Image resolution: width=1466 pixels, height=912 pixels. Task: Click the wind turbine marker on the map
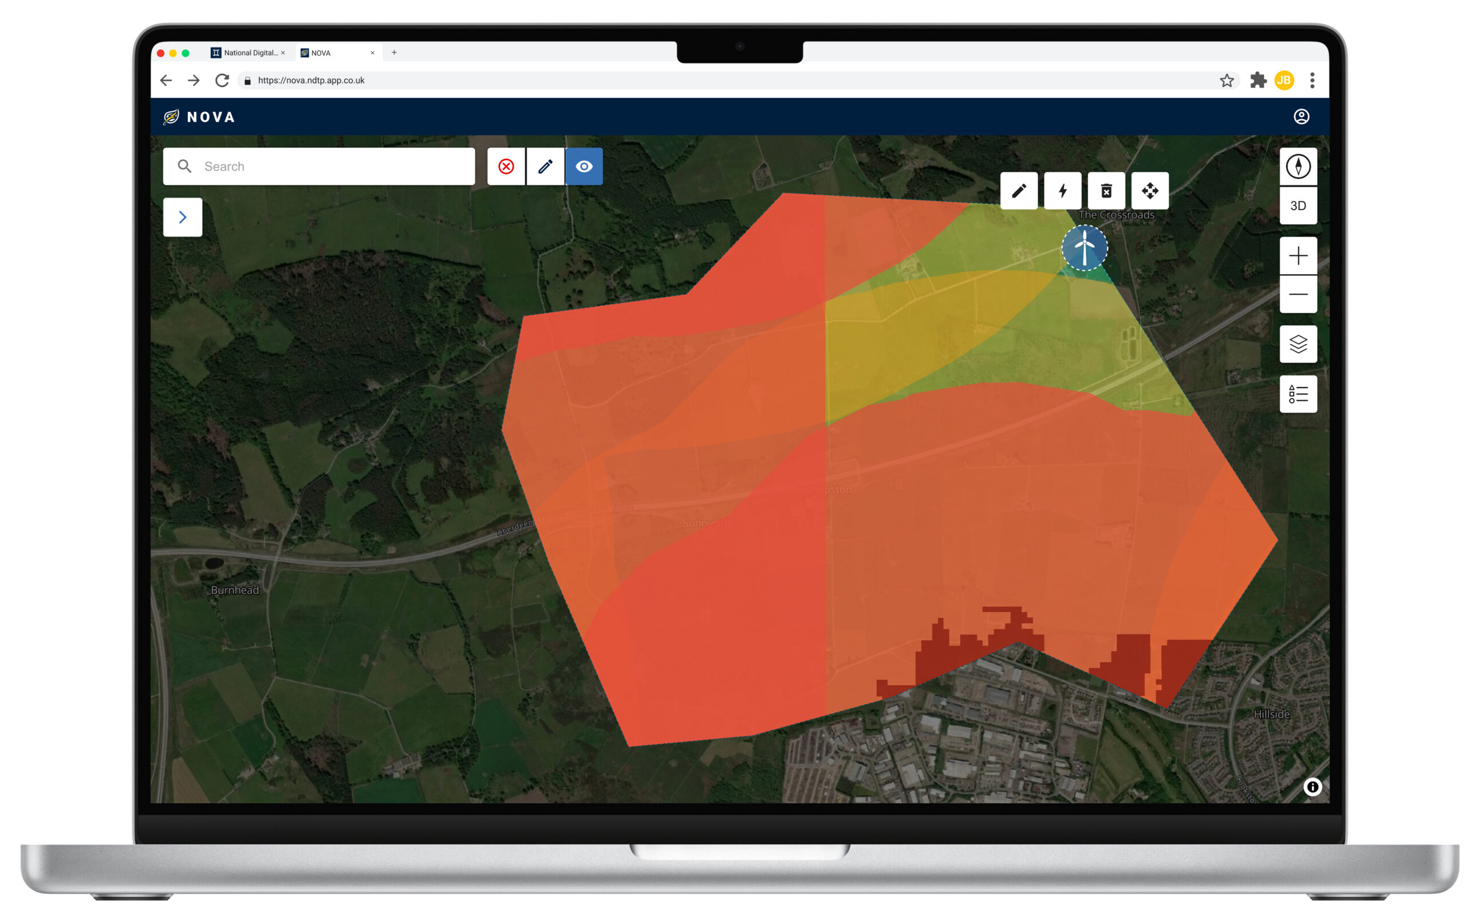[1084, 248]
